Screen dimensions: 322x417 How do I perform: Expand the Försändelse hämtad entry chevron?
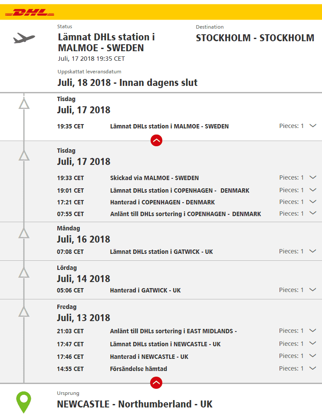click(x=313, y=368)
